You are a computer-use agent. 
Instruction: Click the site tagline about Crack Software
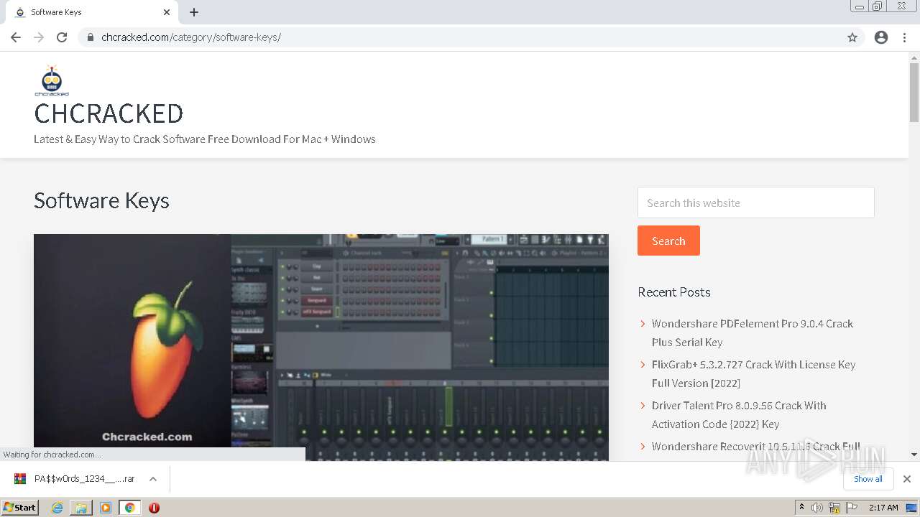(x=205, y=139)
